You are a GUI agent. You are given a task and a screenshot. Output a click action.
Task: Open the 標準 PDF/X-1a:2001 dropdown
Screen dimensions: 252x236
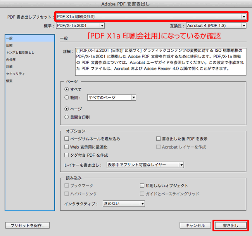[x=80, y=26]
